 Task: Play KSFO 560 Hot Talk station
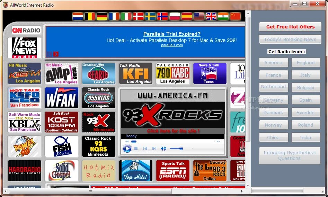pos(25,98)
